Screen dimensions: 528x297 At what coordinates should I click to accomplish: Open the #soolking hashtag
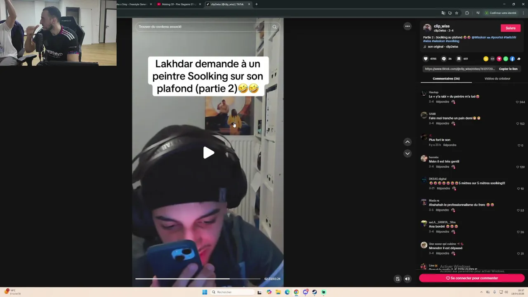click(453, 41)
